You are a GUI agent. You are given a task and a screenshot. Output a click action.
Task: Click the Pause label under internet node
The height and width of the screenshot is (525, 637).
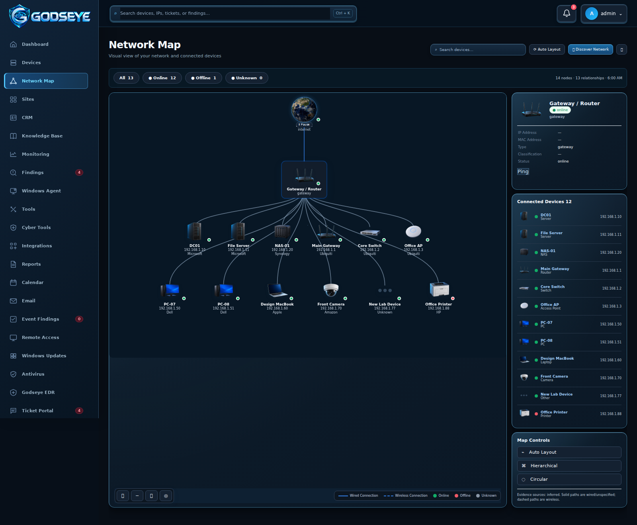click(304, 125)
